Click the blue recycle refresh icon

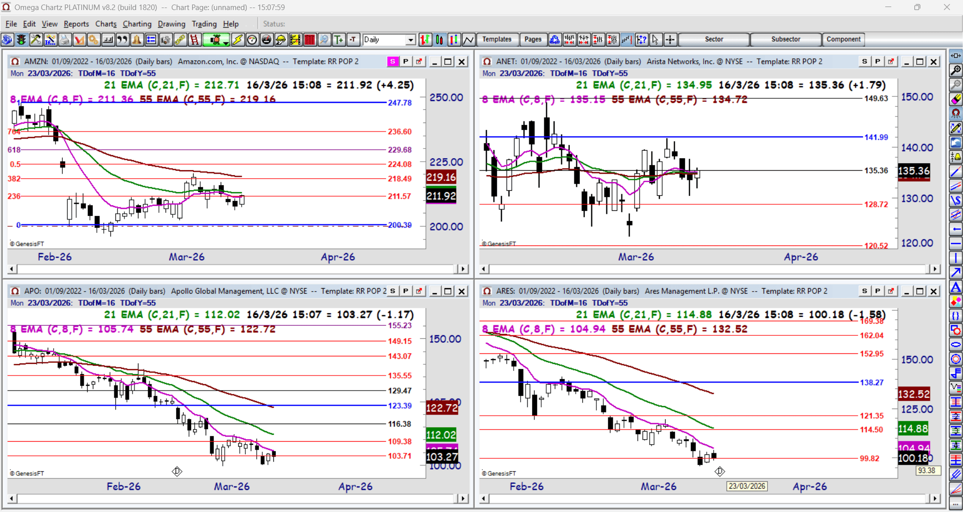555,40
